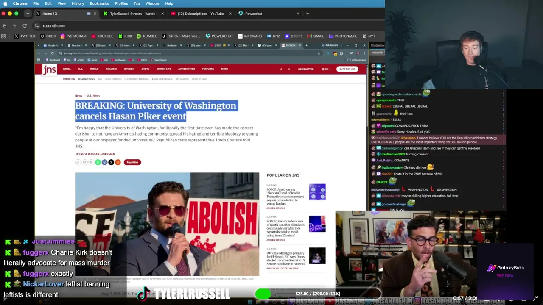
Task: Open the UNZ bookmark
Action: (273, 36)
